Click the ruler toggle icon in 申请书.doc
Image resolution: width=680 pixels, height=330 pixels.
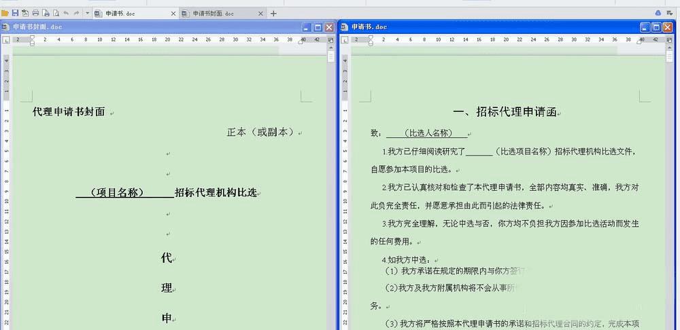click(x=669, y=40)
